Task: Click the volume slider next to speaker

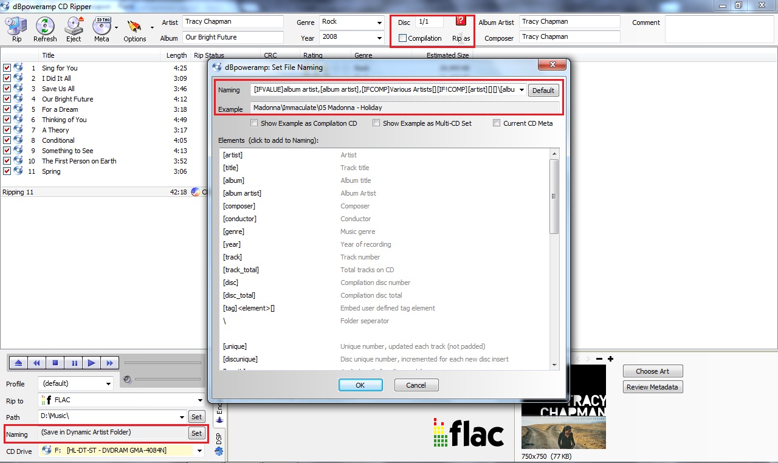Action: (x=168, y=380)
